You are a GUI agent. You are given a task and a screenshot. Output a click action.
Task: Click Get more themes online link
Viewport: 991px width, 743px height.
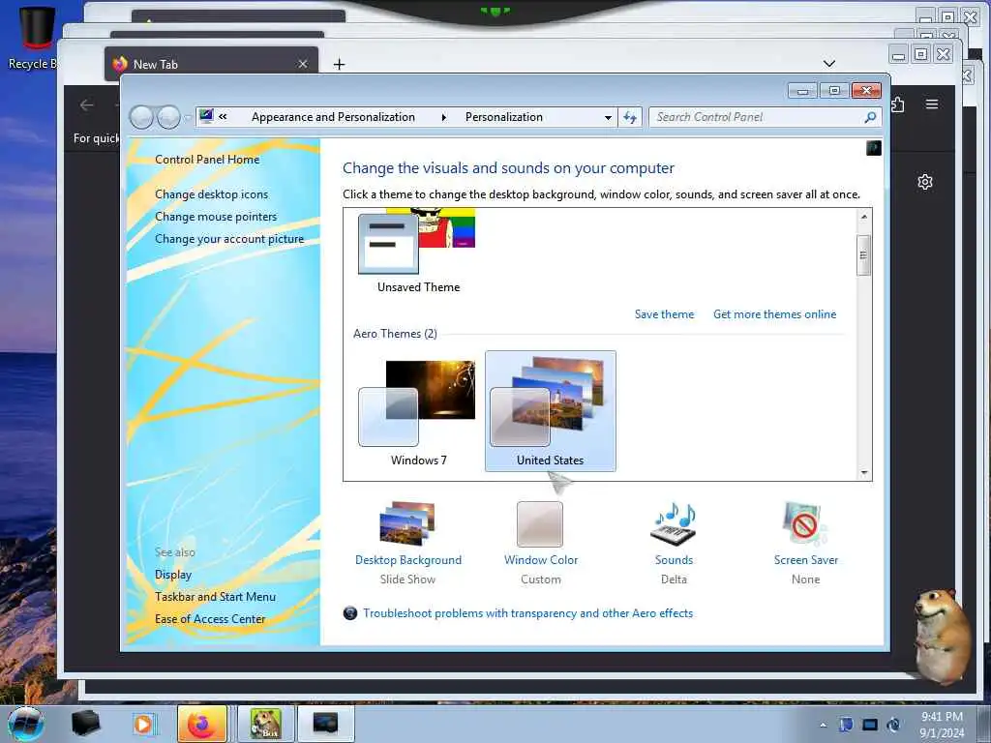pos(774,314)
